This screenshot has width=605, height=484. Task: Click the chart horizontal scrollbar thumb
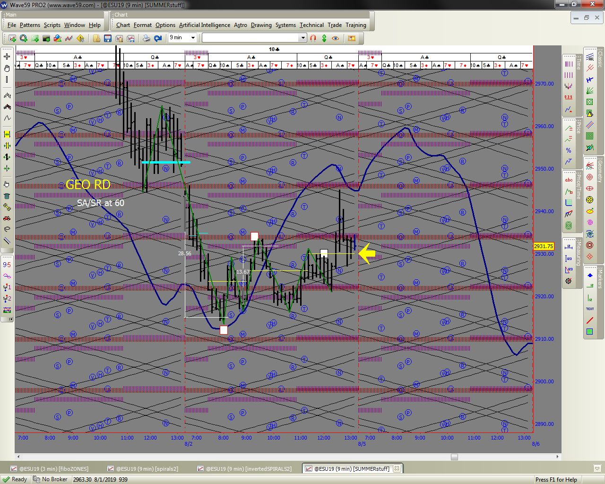pyautogui.click(x=454, y=457)
